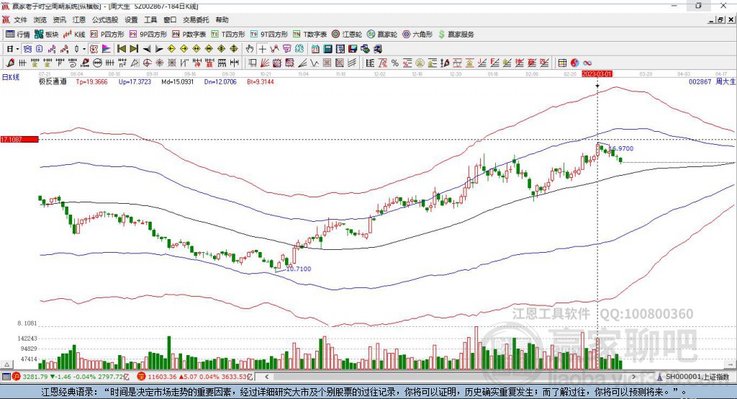Click the floppy disk save icon
The width and height of the screenshot is (737, 399).
[353, 49]
